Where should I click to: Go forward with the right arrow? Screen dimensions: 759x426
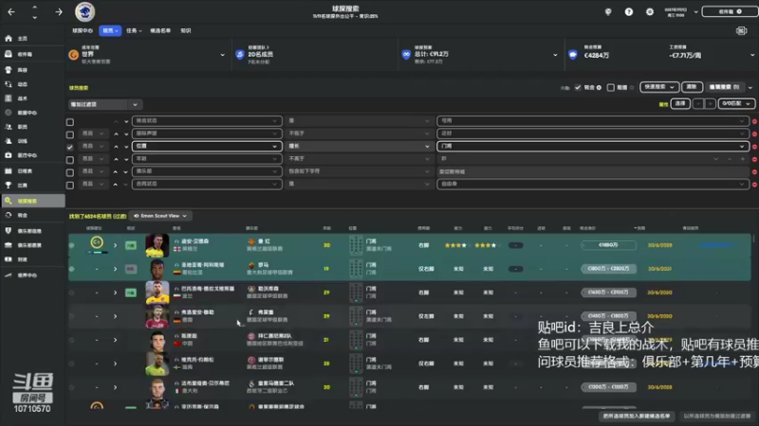click(58, 11)
